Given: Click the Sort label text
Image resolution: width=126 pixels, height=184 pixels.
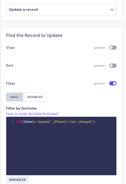Looking at the screenshot, I should tap(10, 65).
